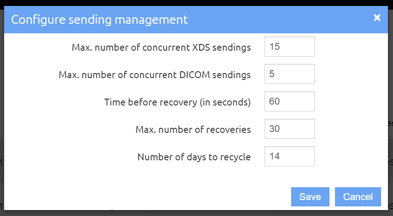The image size is (393, 216).
Task: Click the blue dialog header bar
Action: coord(196,20)
